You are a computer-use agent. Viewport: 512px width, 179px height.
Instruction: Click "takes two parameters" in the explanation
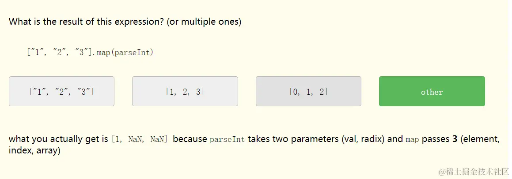click(293, 139)
